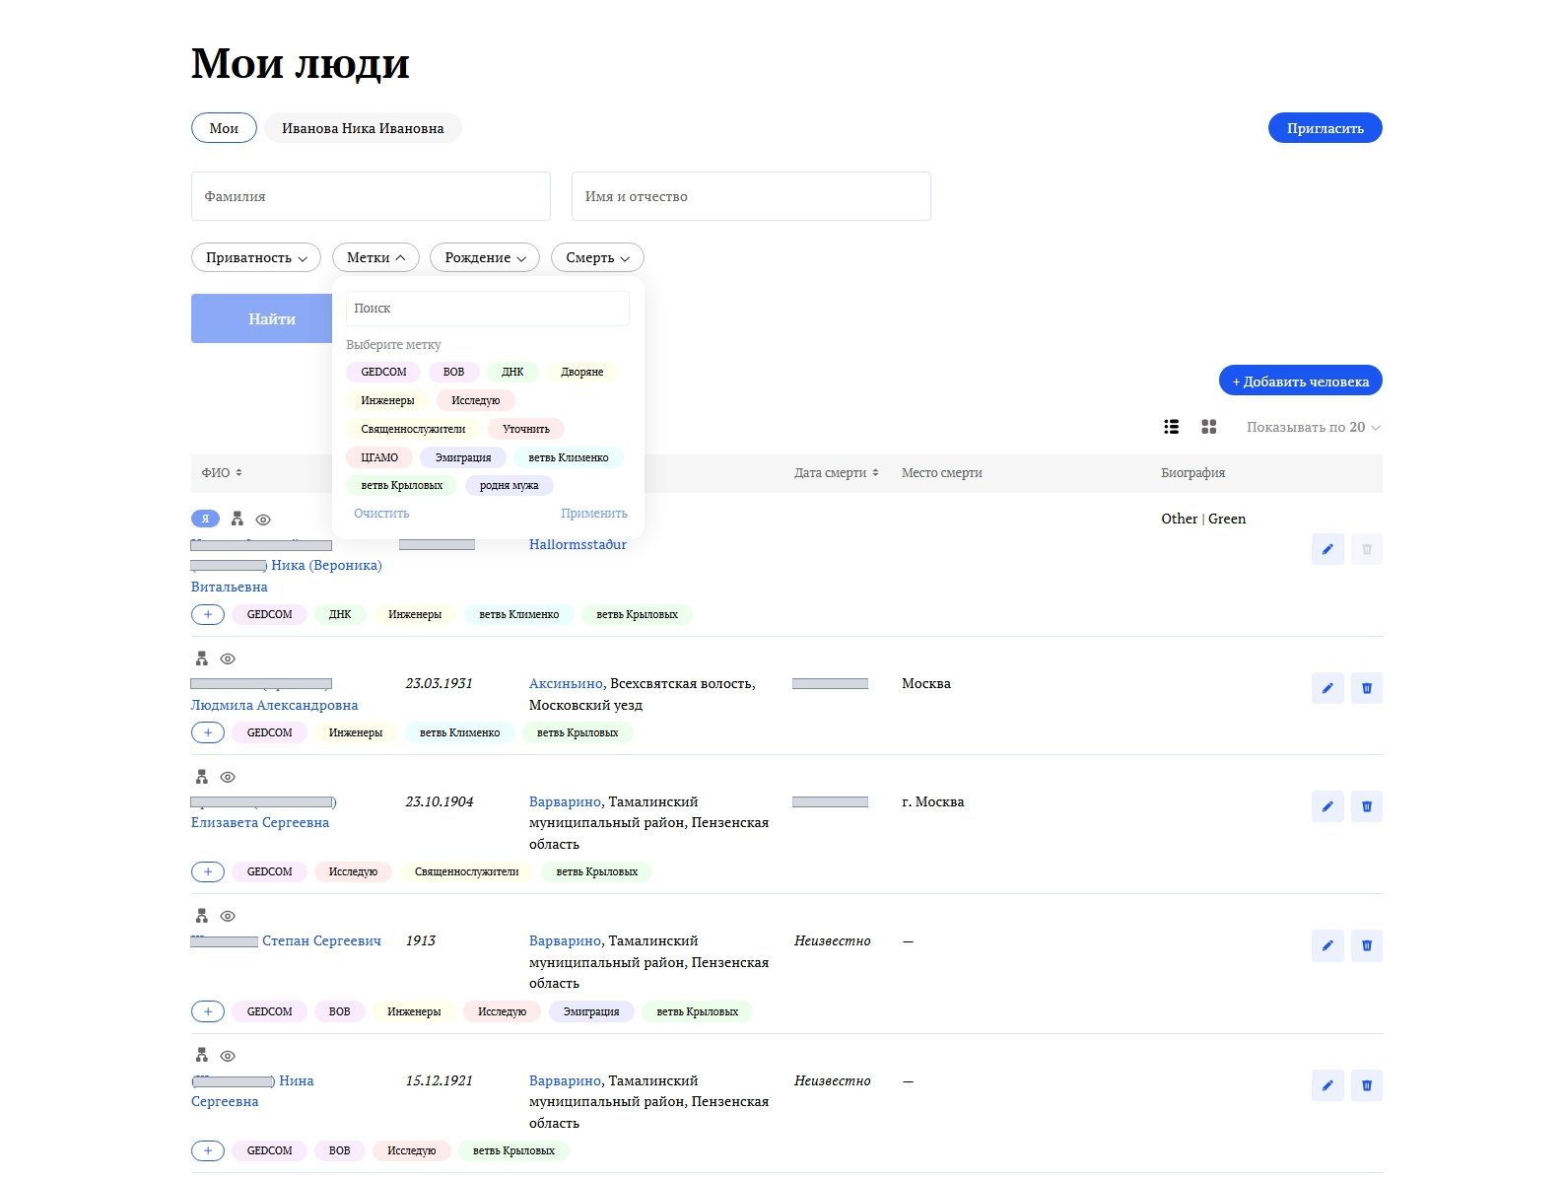Toggle eye visibility for Людмила Александровна
The width and height of the screenshot is (1563, 1180).
[228, 659]
